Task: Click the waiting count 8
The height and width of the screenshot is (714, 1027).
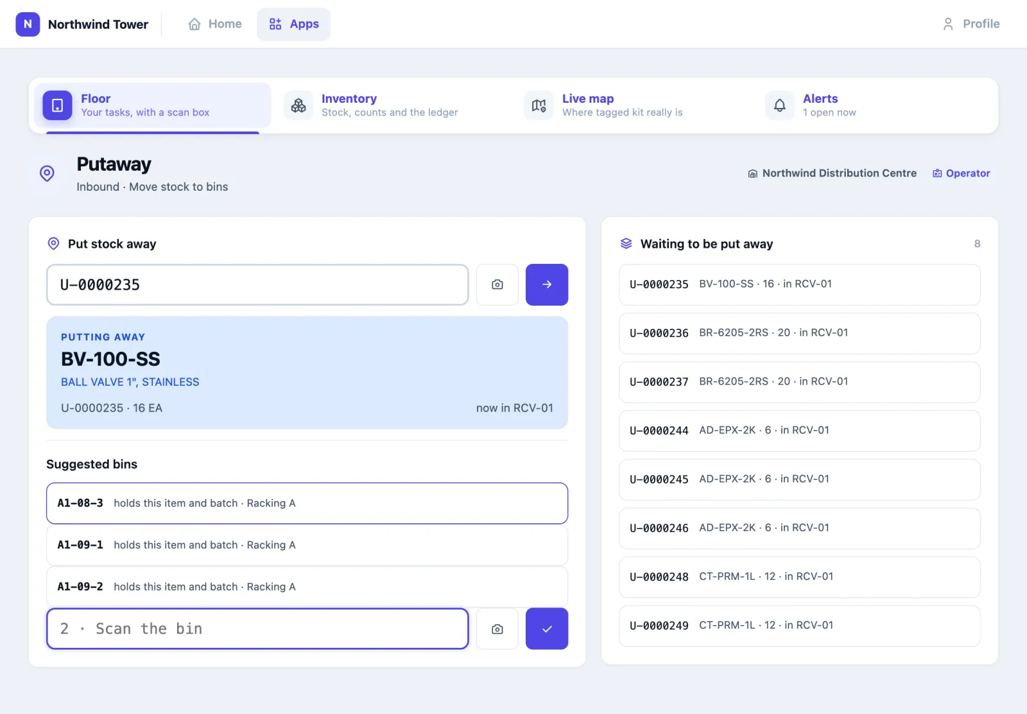Action: tap(977, 244)
